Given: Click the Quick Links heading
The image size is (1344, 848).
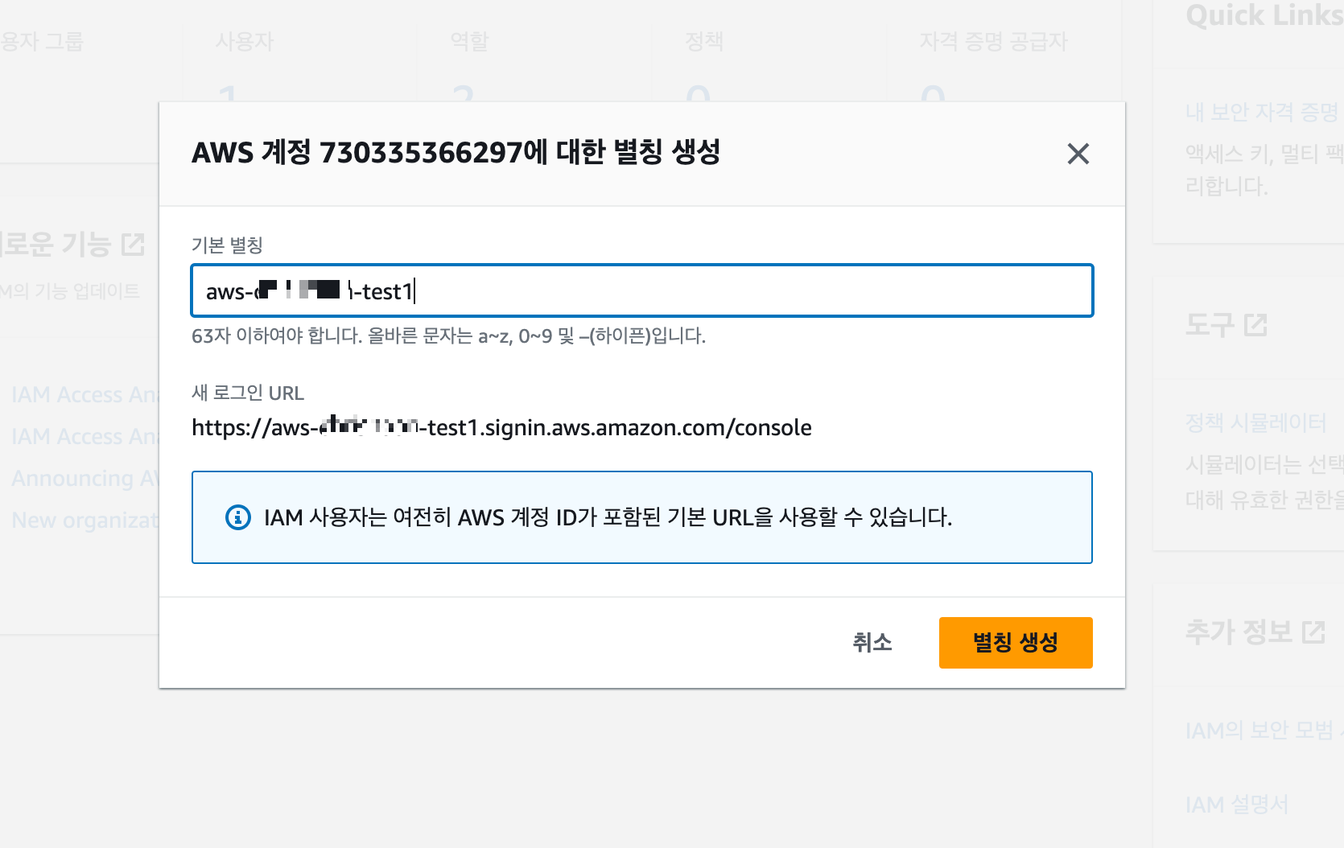Looking at the screenshot, I should (x=1264, y=15).
